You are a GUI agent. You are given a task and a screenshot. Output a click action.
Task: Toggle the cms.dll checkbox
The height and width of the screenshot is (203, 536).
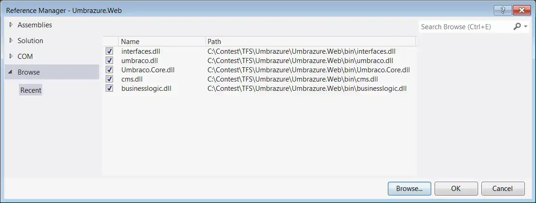coord(109,79)
